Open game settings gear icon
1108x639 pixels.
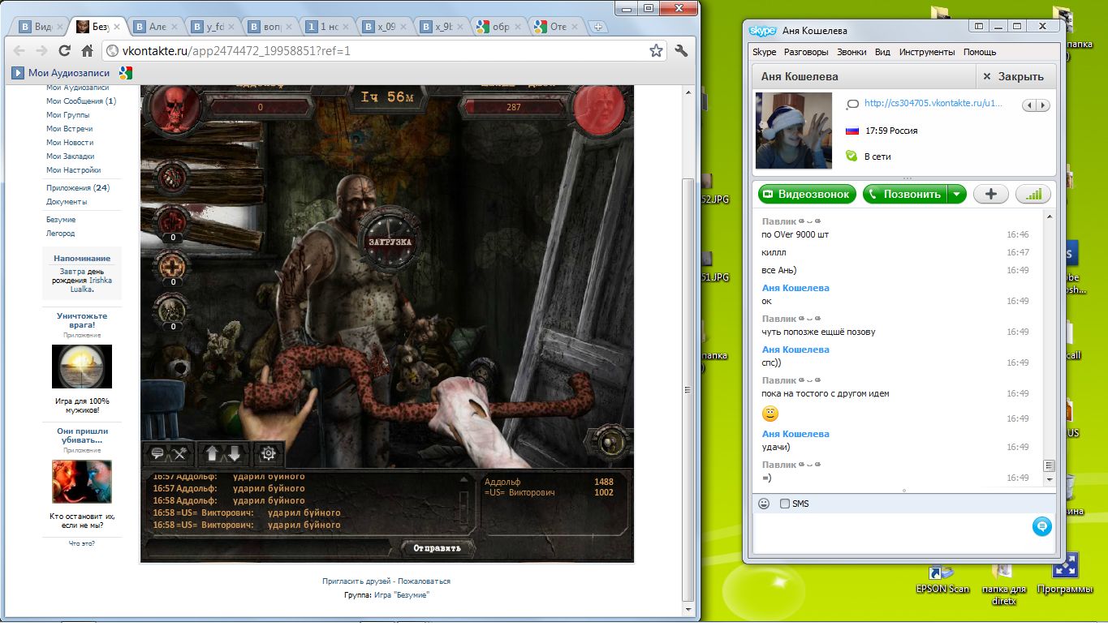269,454
